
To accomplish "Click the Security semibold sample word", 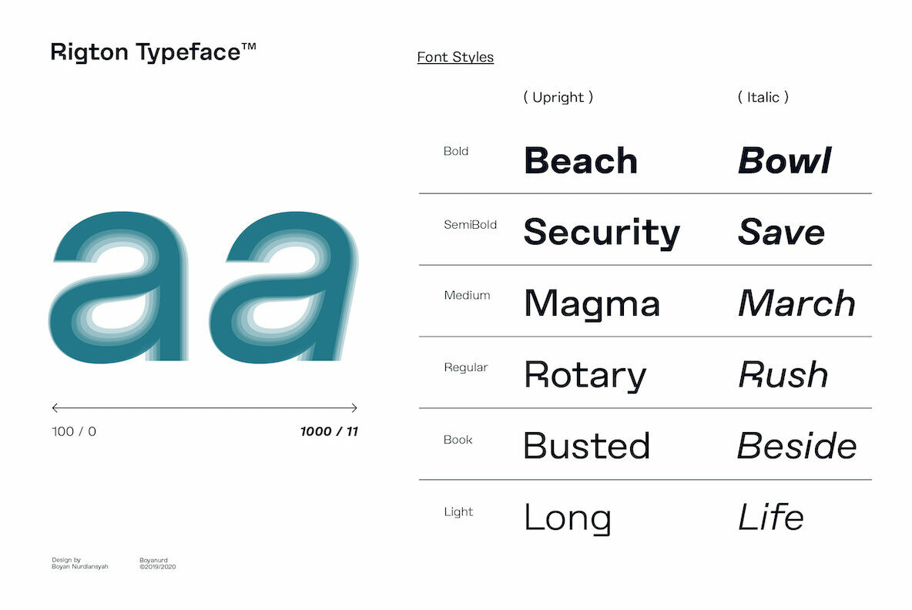I will point(602,232).
